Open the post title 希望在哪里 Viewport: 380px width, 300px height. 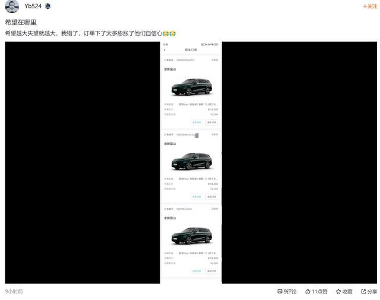coord(21,23)
